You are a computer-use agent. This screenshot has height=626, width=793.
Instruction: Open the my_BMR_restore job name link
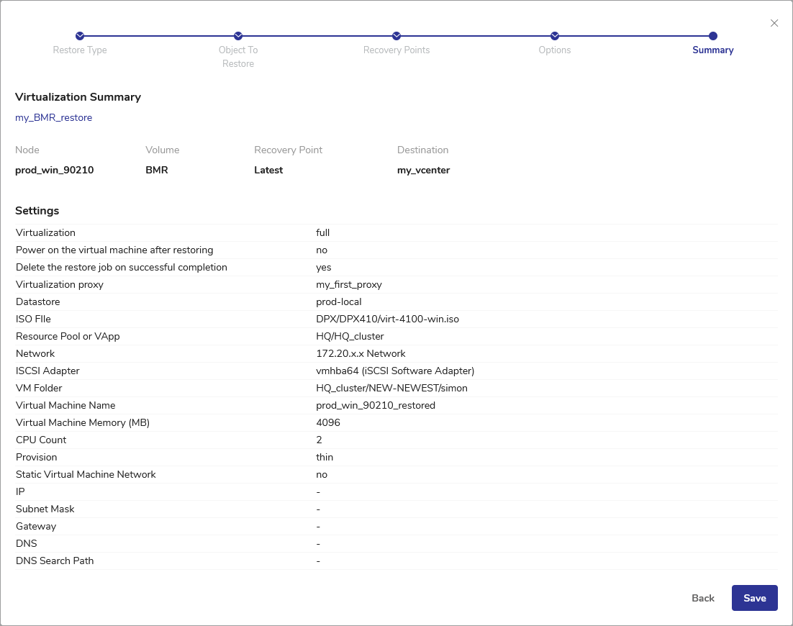tap(54, 117)
